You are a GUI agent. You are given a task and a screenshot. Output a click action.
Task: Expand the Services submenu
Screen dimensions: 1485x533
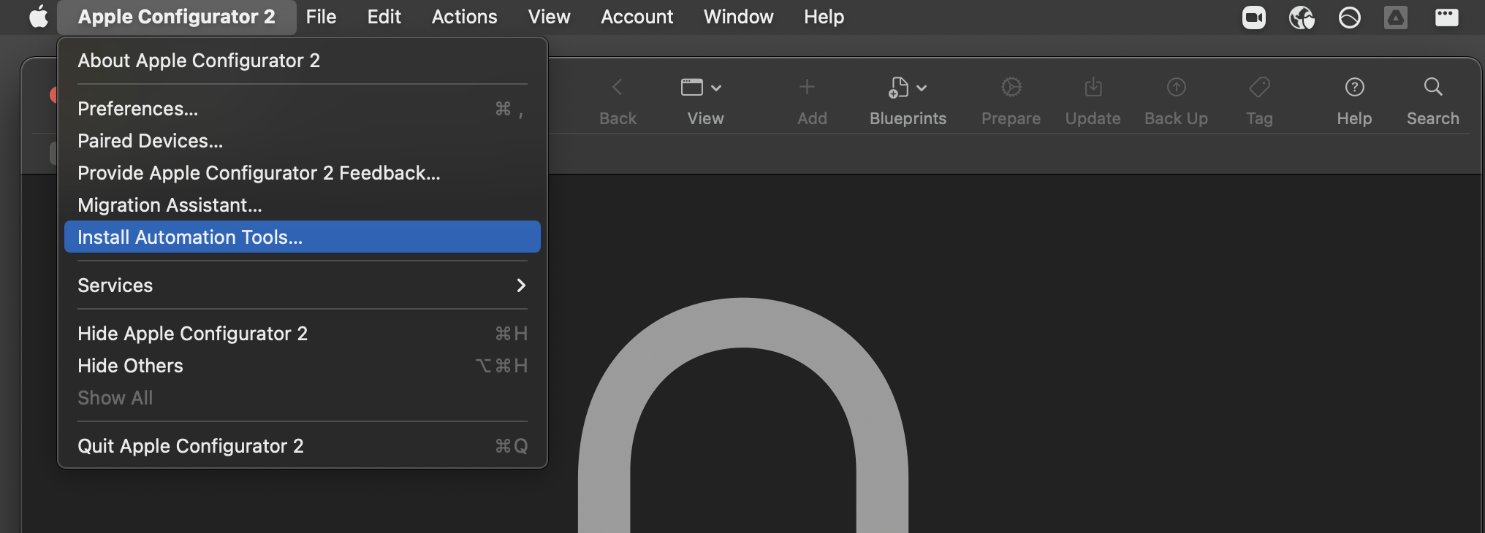coord(302,285)
